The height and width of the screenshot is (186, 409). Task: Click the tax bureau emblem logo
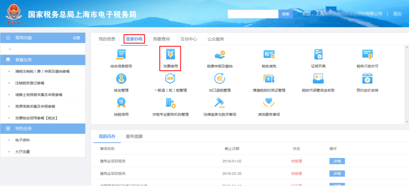14,14
